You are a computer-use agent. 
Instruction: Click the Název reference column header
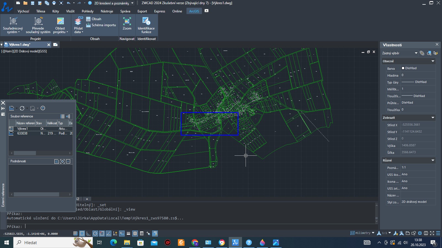[25, 123]
